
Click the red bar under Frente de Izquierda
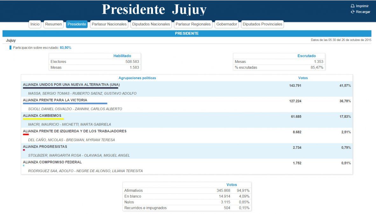26,134
